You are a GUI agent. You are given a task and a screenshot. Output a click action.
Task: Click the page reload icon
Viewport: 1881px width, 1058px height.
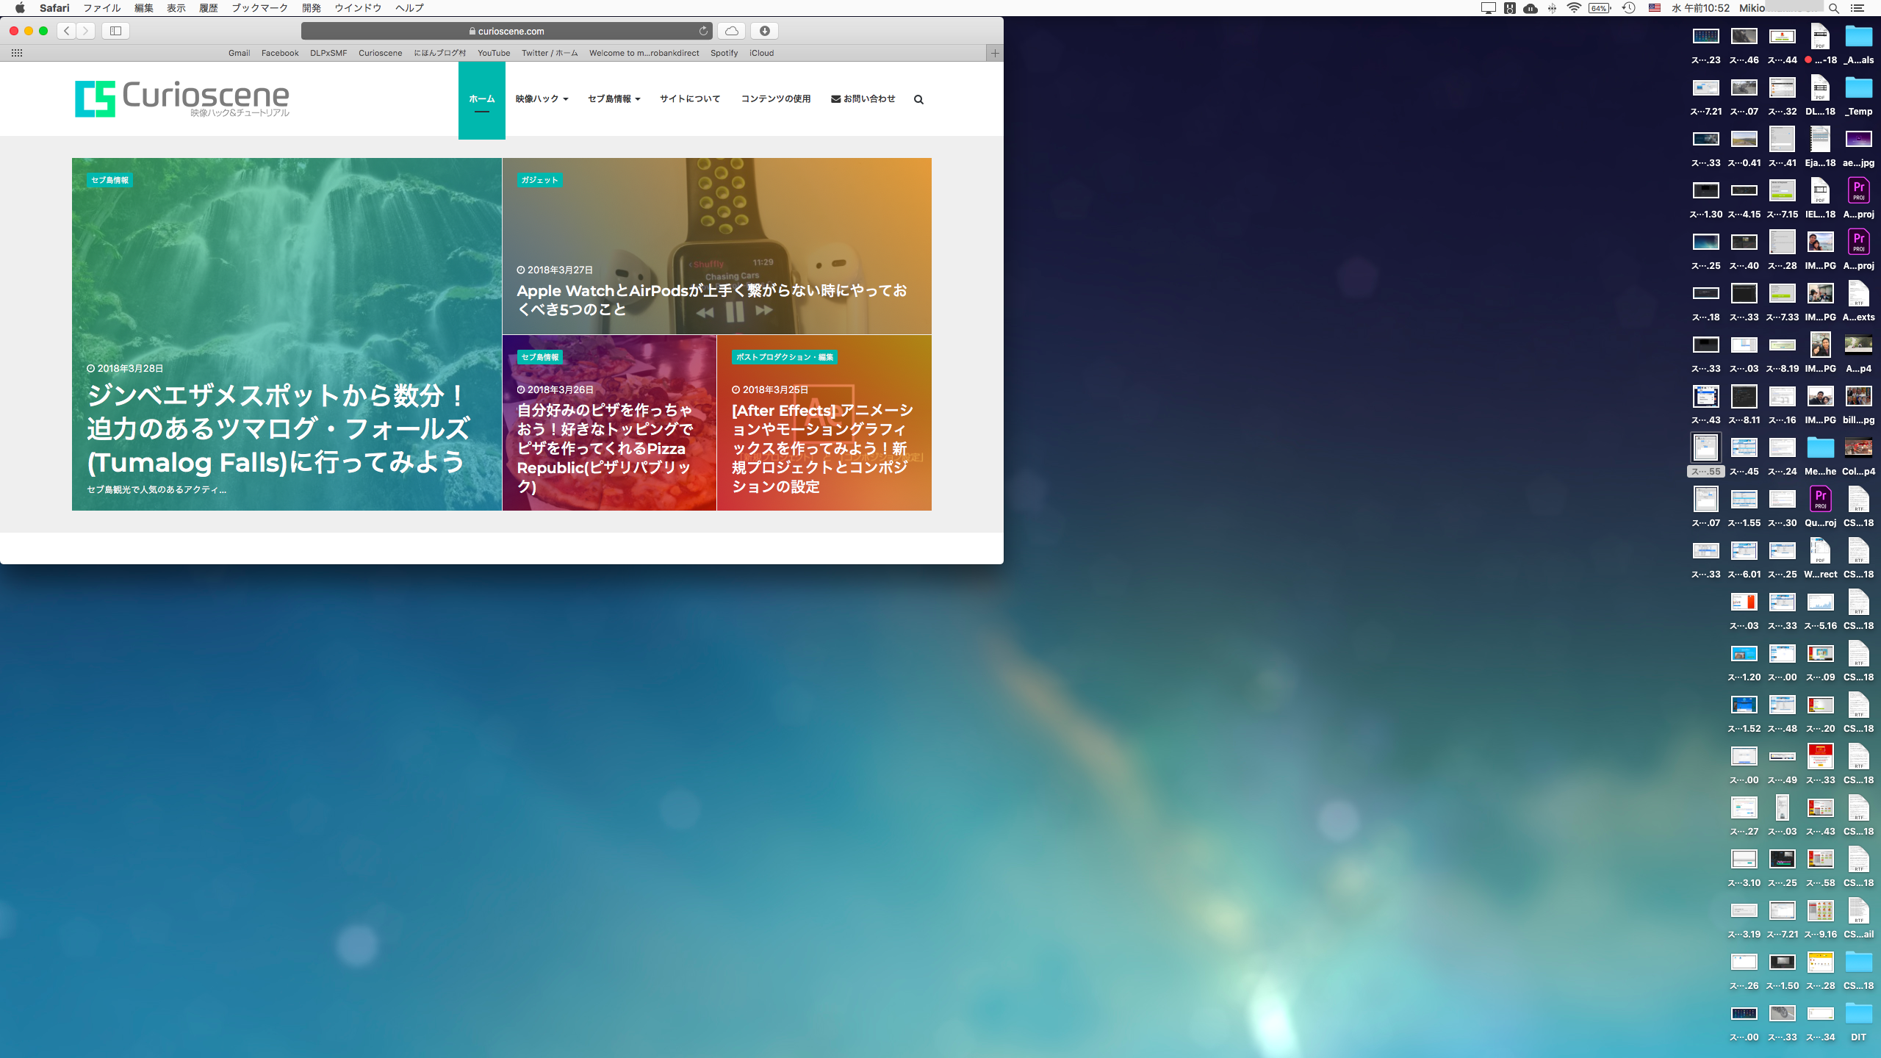703,31
